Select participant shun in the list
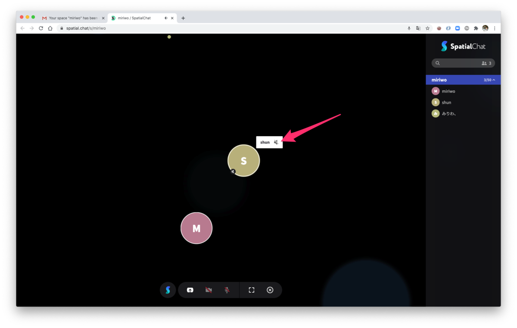The height and width of the screenshot is (328, 517). [463, 102]
